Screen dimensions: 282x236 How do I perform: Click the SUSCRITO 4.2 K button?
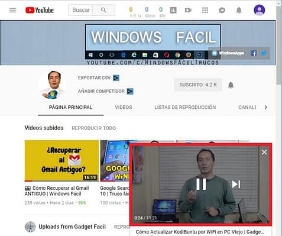[x=198, y=85]
